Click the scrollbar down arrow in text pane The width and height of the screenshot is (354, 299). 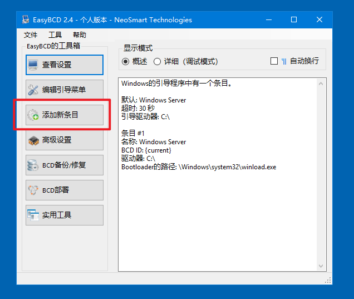click(x=321, y=266)
